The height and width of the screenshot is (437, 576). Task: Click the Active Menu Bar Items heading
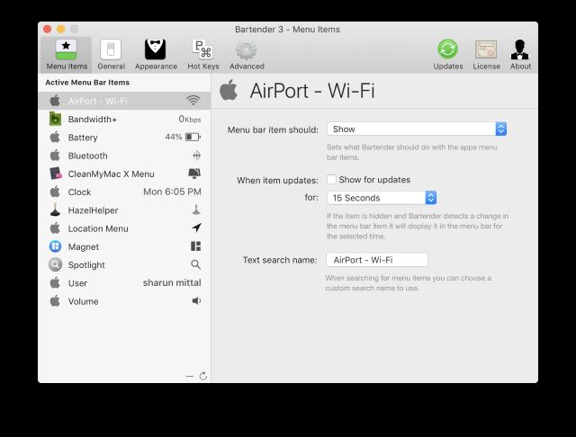87,82
